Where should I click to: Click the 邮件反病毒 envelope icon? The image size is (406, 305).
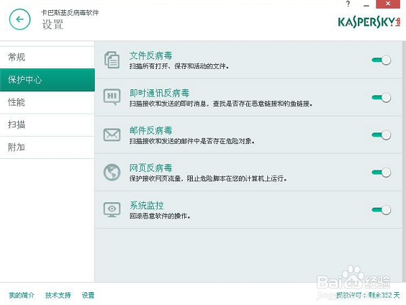coord(112,135)
